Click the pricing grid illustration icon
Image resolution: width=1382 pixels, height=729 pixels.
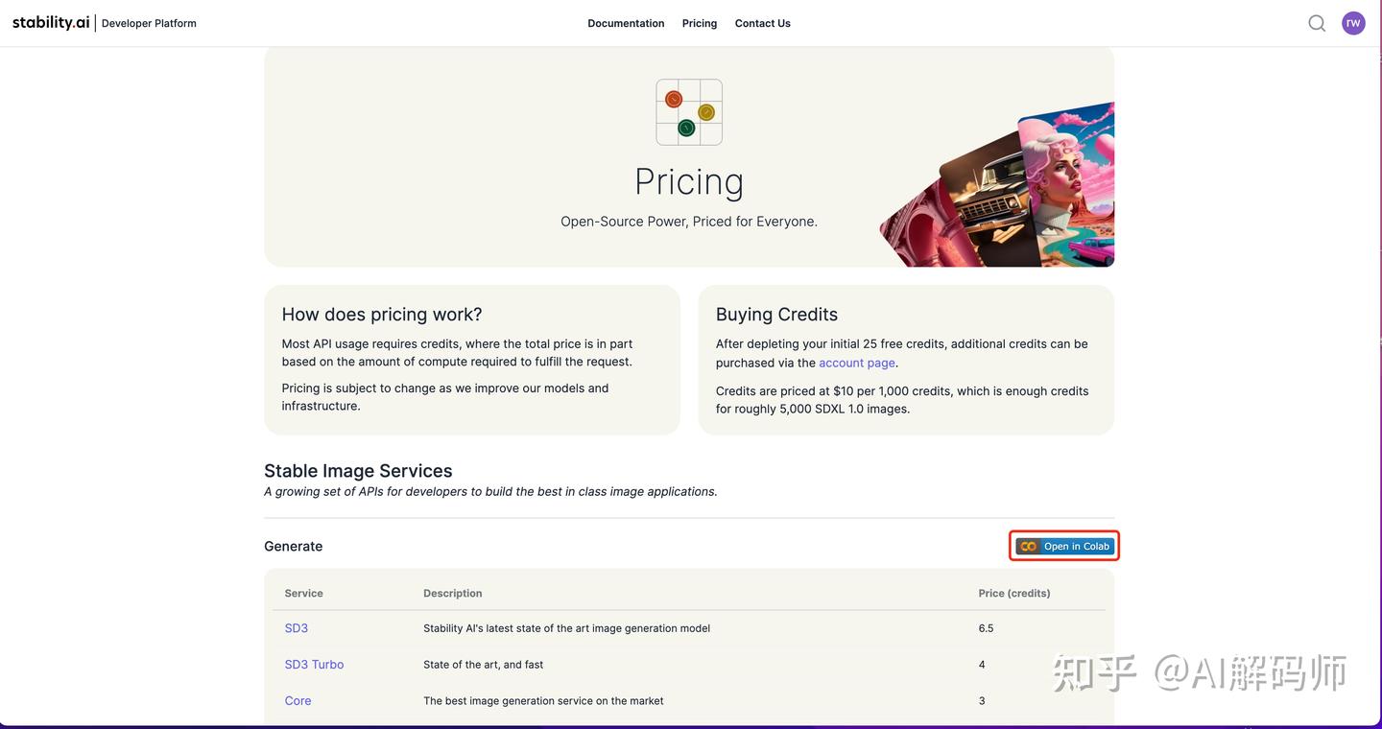point(689,112)
